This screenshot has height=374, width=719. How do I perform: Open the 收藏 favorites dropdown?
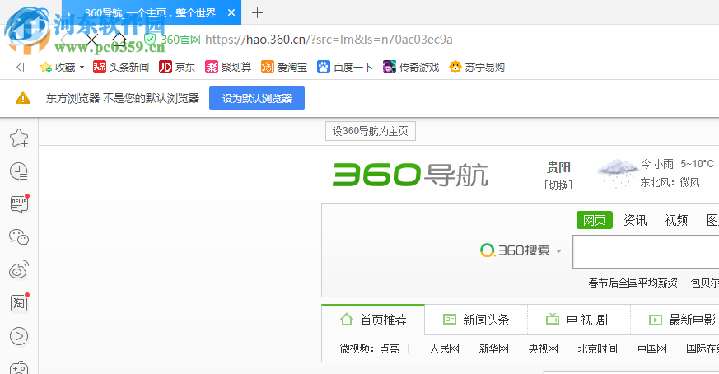click(x=63, y=68)
